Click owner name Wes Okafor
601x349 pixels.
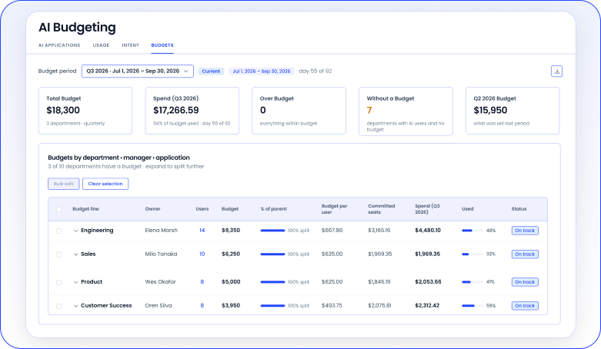(160, 282)
